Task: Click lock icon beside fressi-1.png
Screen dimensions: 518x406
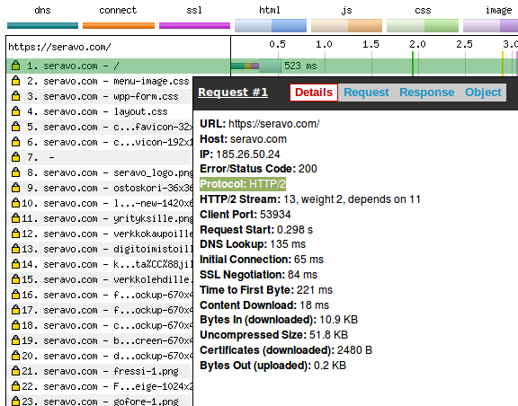Action: (15, 371)
